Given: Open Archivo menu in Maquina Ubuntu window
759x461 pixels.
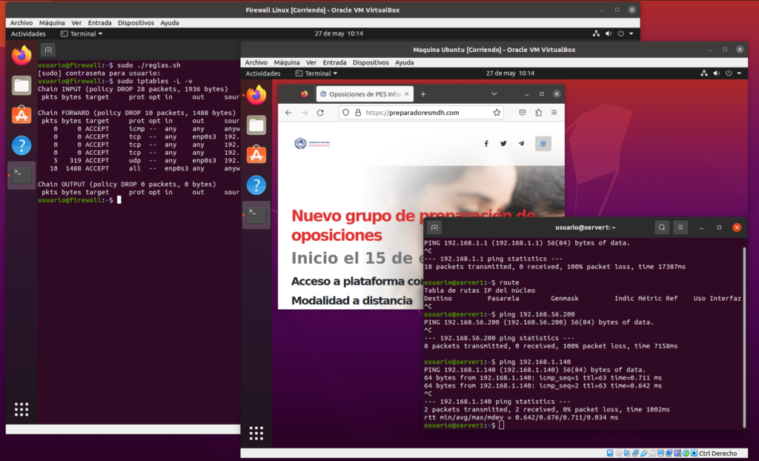Looking at the screenshot, I should pos(256,62).
